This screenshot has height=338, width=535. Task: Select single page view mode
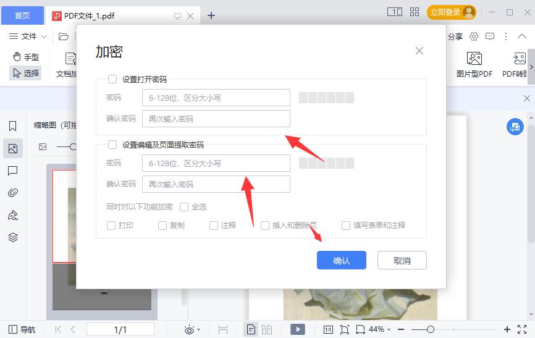tap(251, 329)
